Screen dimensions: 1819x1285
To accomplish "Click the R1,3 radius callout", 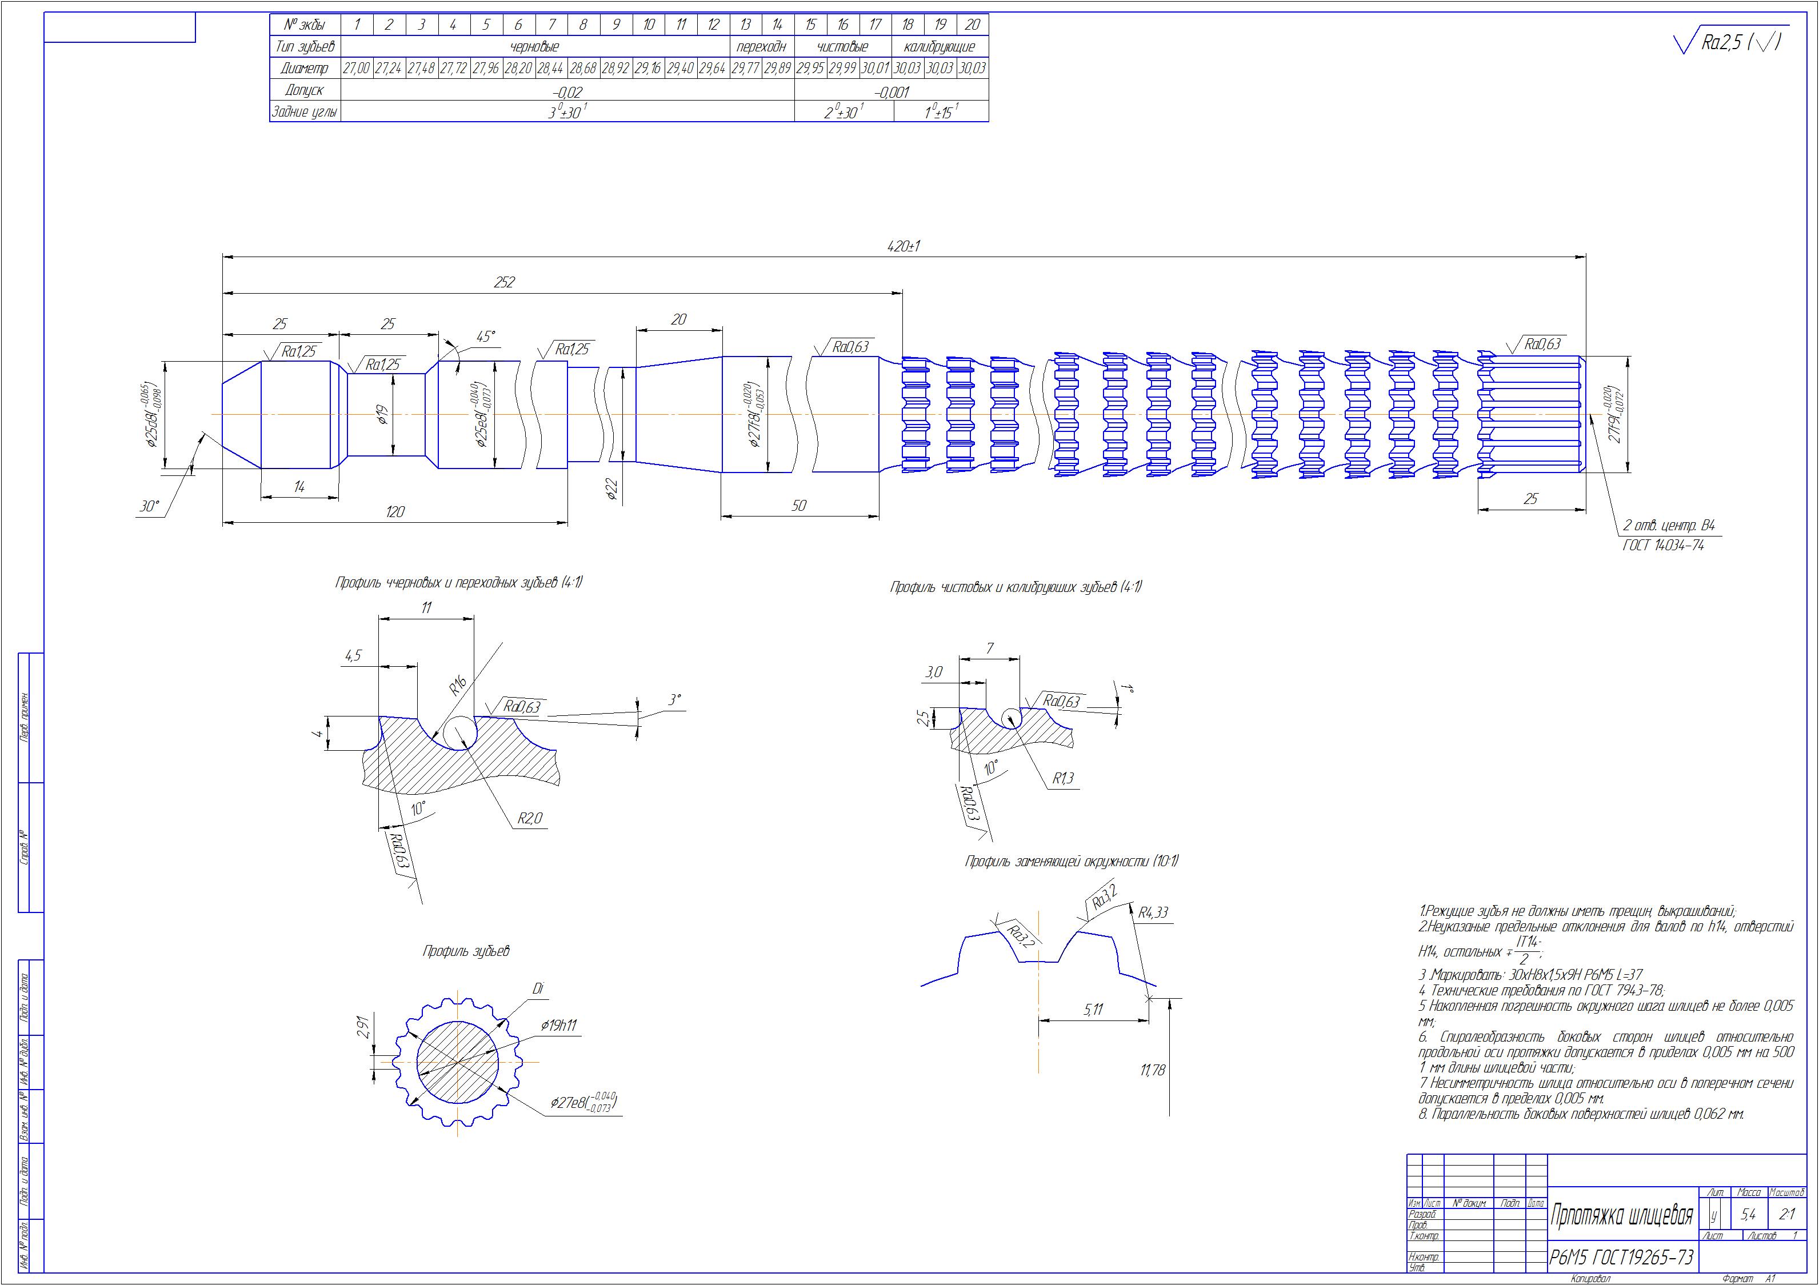I will 1063,779.
